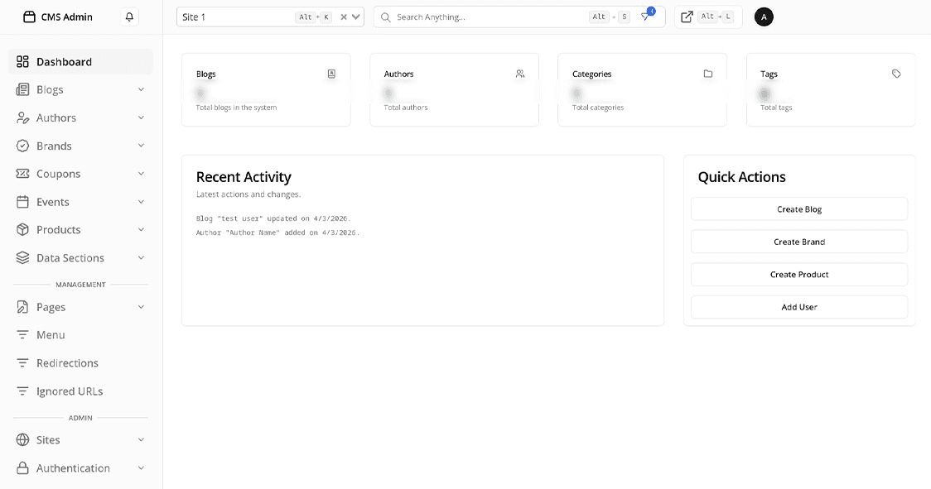Click the Create Blog button
This screenshot has height=489, width=931.
pos(798,209)
